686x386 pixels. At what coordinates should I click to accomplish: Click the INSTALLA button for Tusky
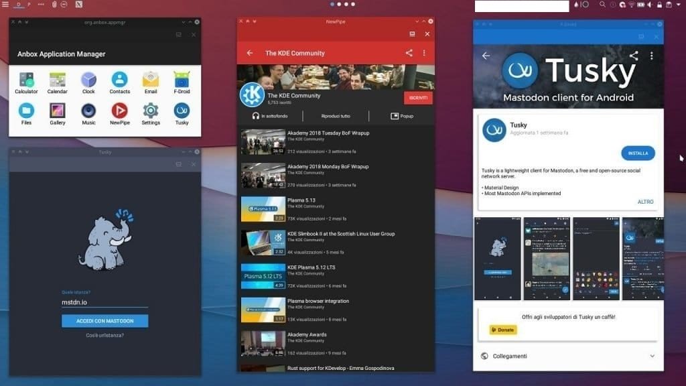[x=638, y=153]
